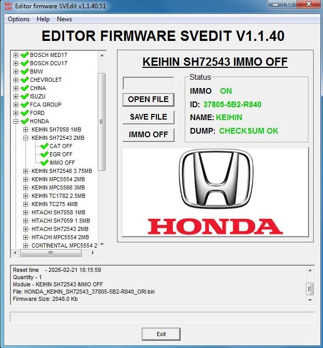The image size is (323, 348).
Task: Click green checkmark beside HONDA
Action: coord(25,121)
